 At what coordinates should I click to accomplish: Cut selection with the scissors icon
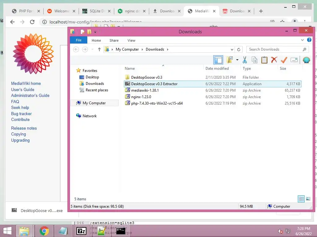(245, 60)
